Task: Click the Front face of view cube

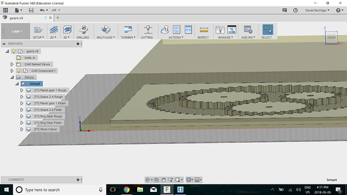Action: coord(331,37)
